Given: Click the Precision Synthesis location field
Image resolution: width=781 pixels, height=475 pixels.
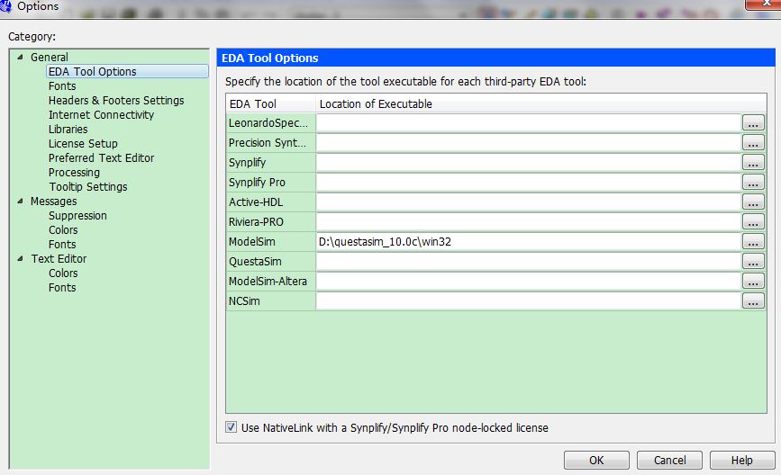Looking at the screenshot, I should click(x=529, y=143).
